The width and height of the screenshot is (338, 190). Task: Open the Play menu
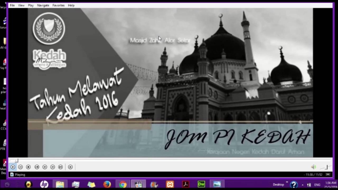[x=31, y=5]
